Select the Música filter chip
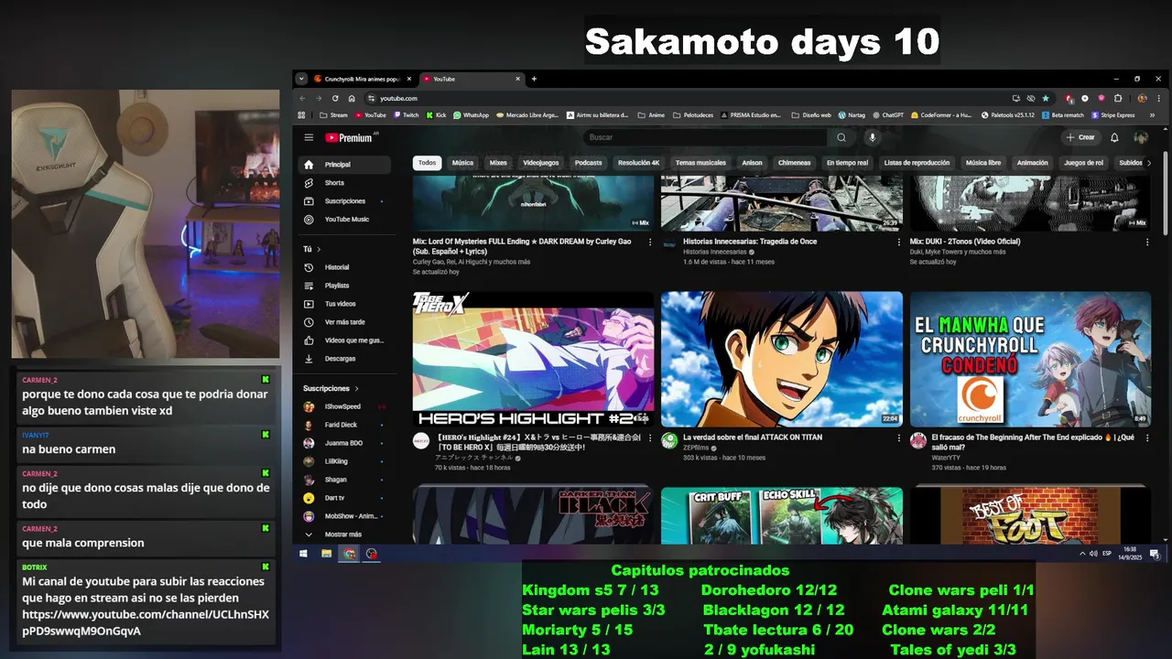This screenshot has height=659, width=1172. [x=462, y=163]
